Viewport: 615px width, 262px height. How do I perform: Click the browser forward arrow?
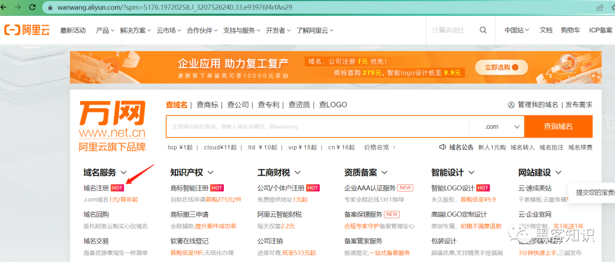pos(18,7)
